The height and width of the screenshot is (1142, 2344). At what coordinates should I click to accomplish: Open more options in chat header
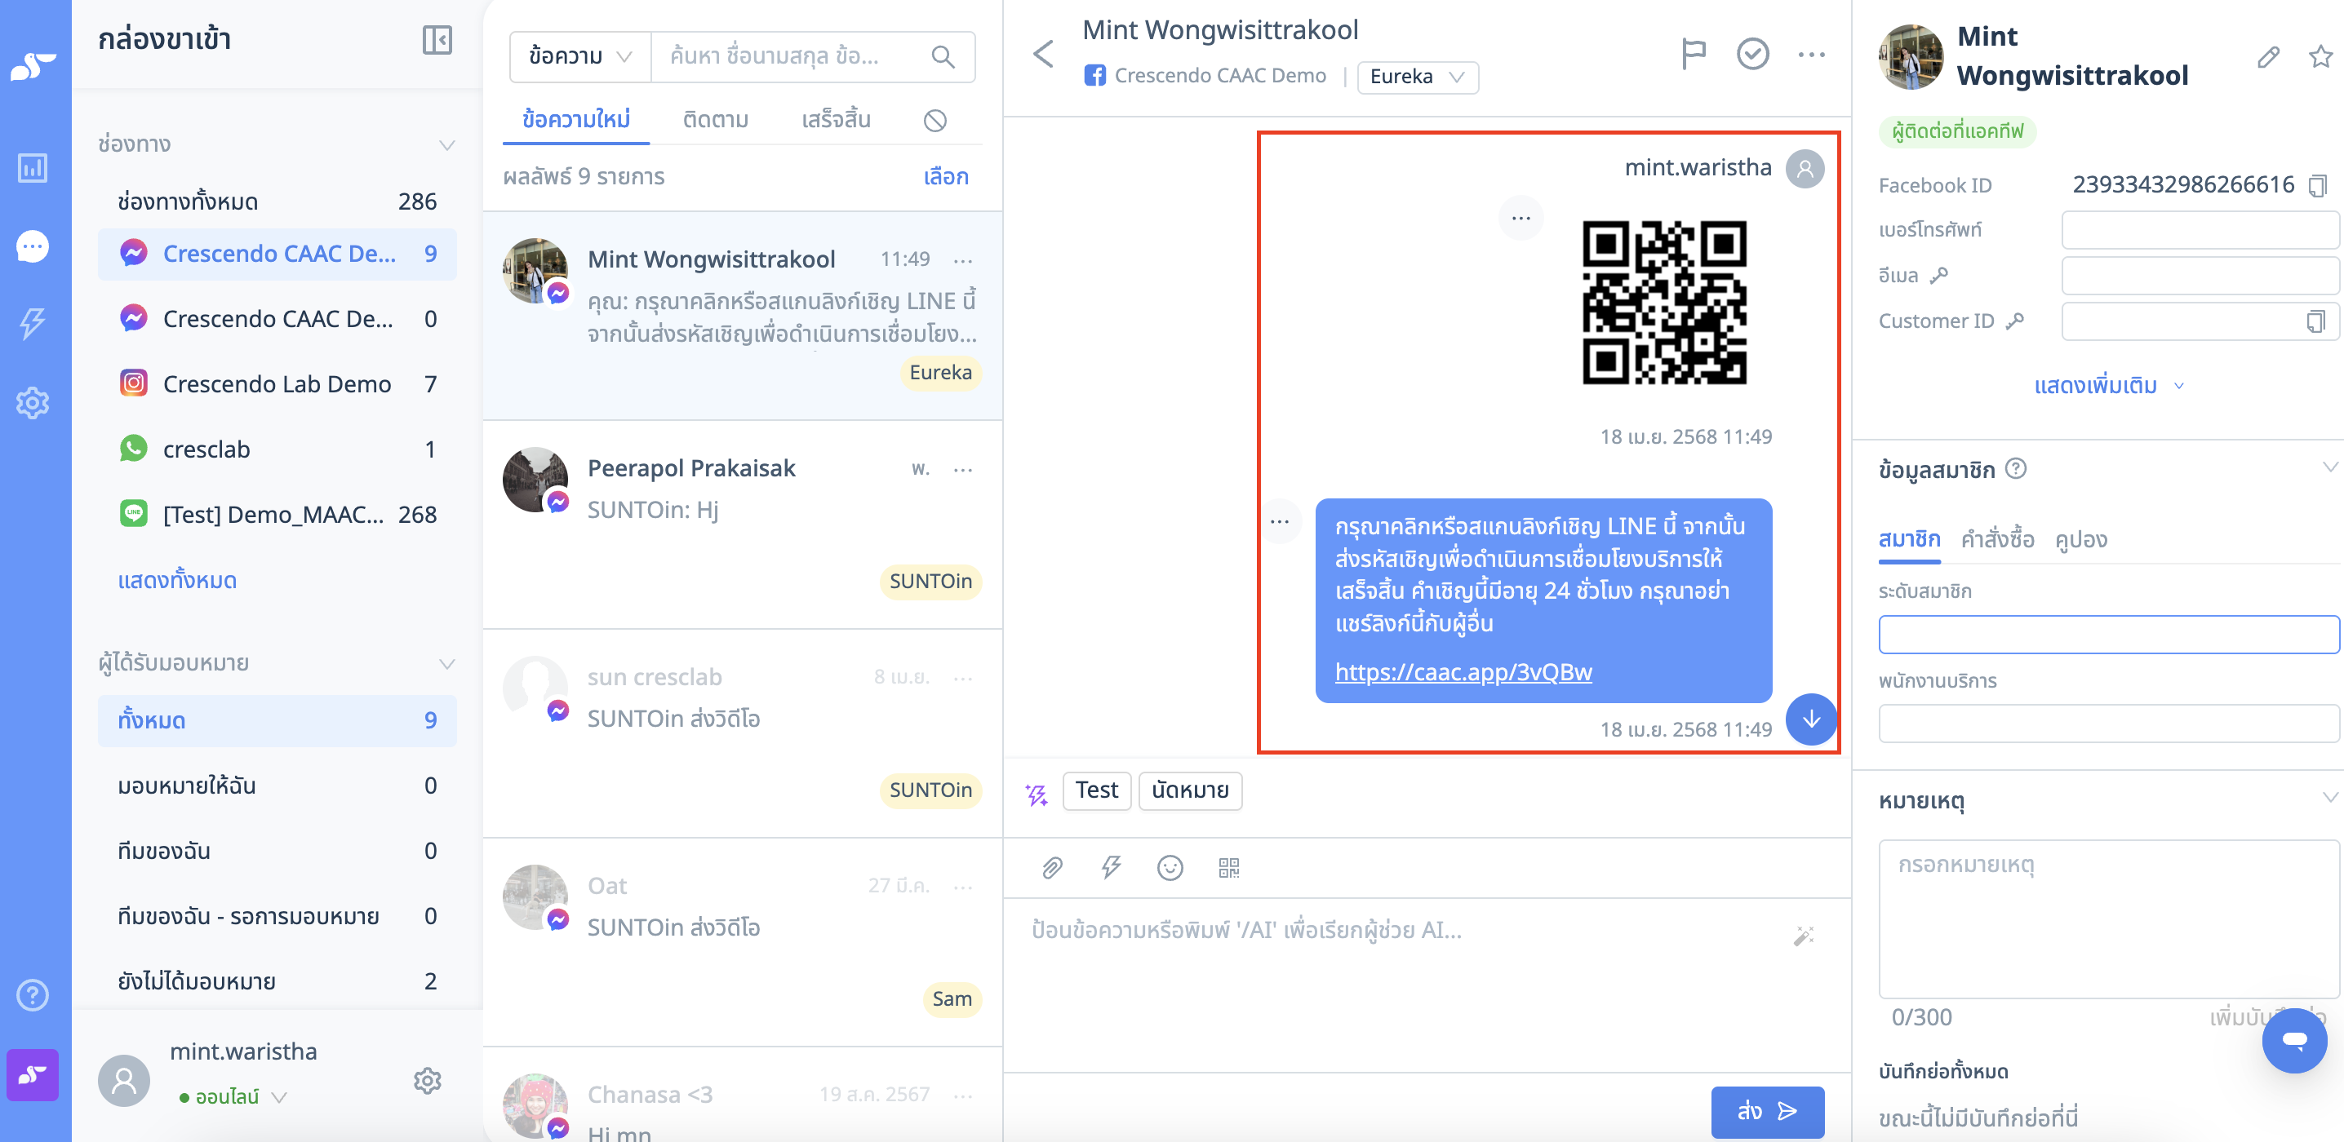click(1811, 55)
